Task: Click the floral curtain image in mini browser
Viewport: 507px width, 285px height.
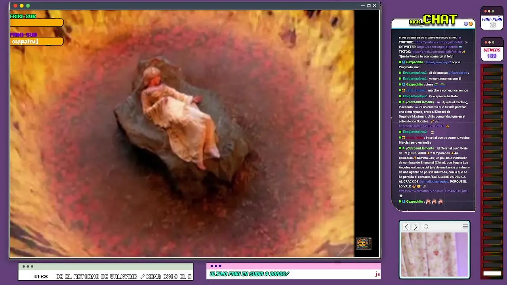Action: (435, 255)
